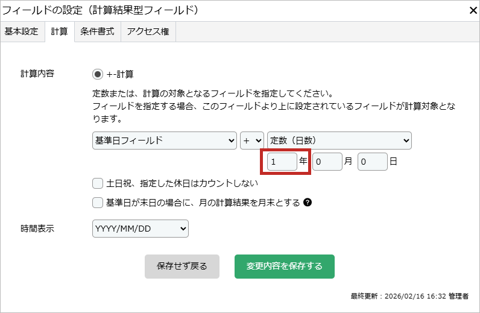Viewport: 480px width, 313px height.
Task: Open the 基準日フィールド dropdown
Action: 165,141
